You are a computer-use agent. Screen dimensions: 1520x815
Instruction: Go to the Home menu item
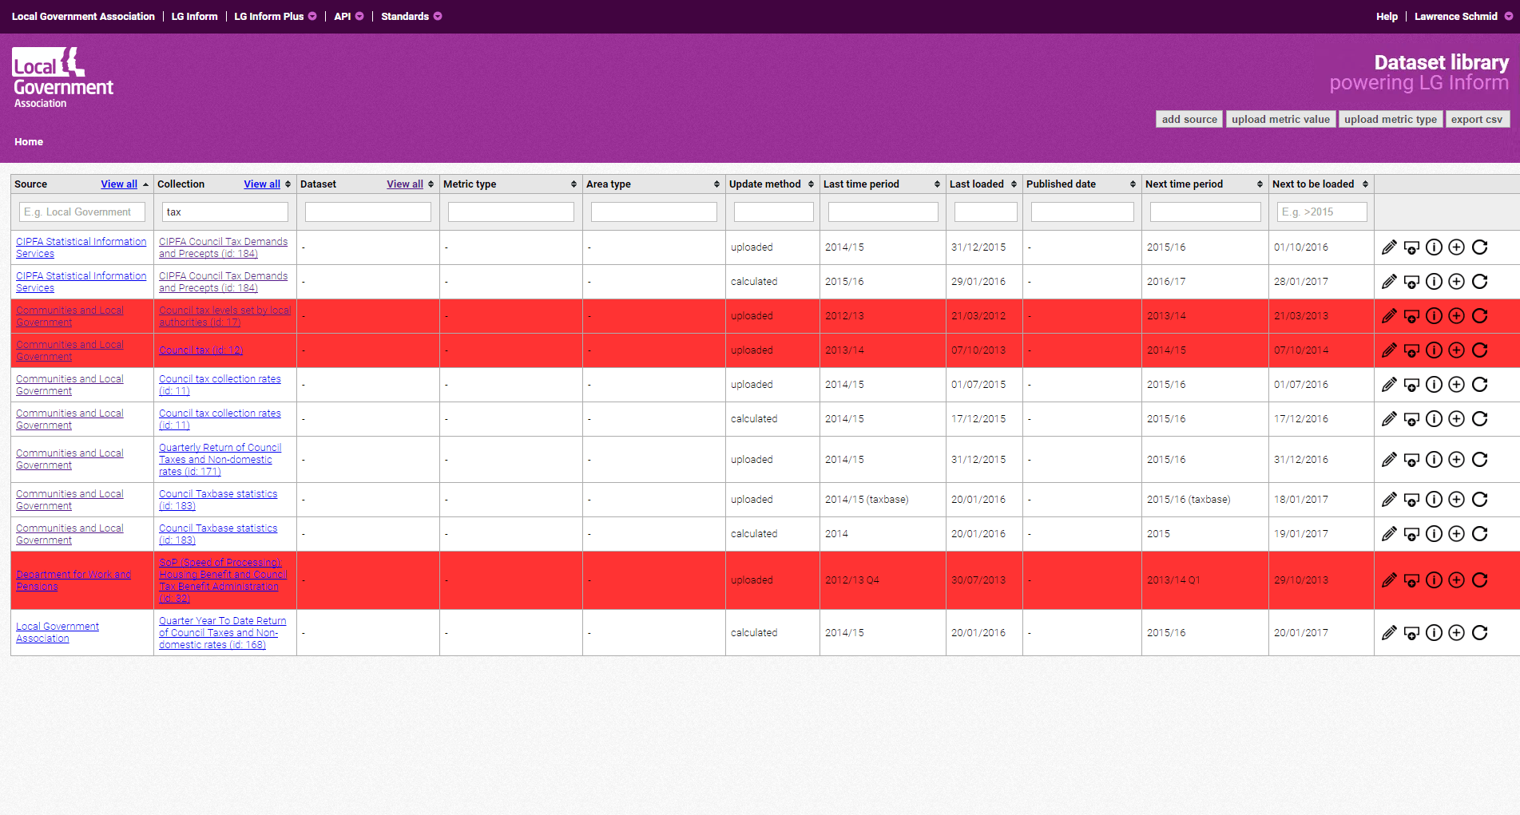(x=29, y=142)
